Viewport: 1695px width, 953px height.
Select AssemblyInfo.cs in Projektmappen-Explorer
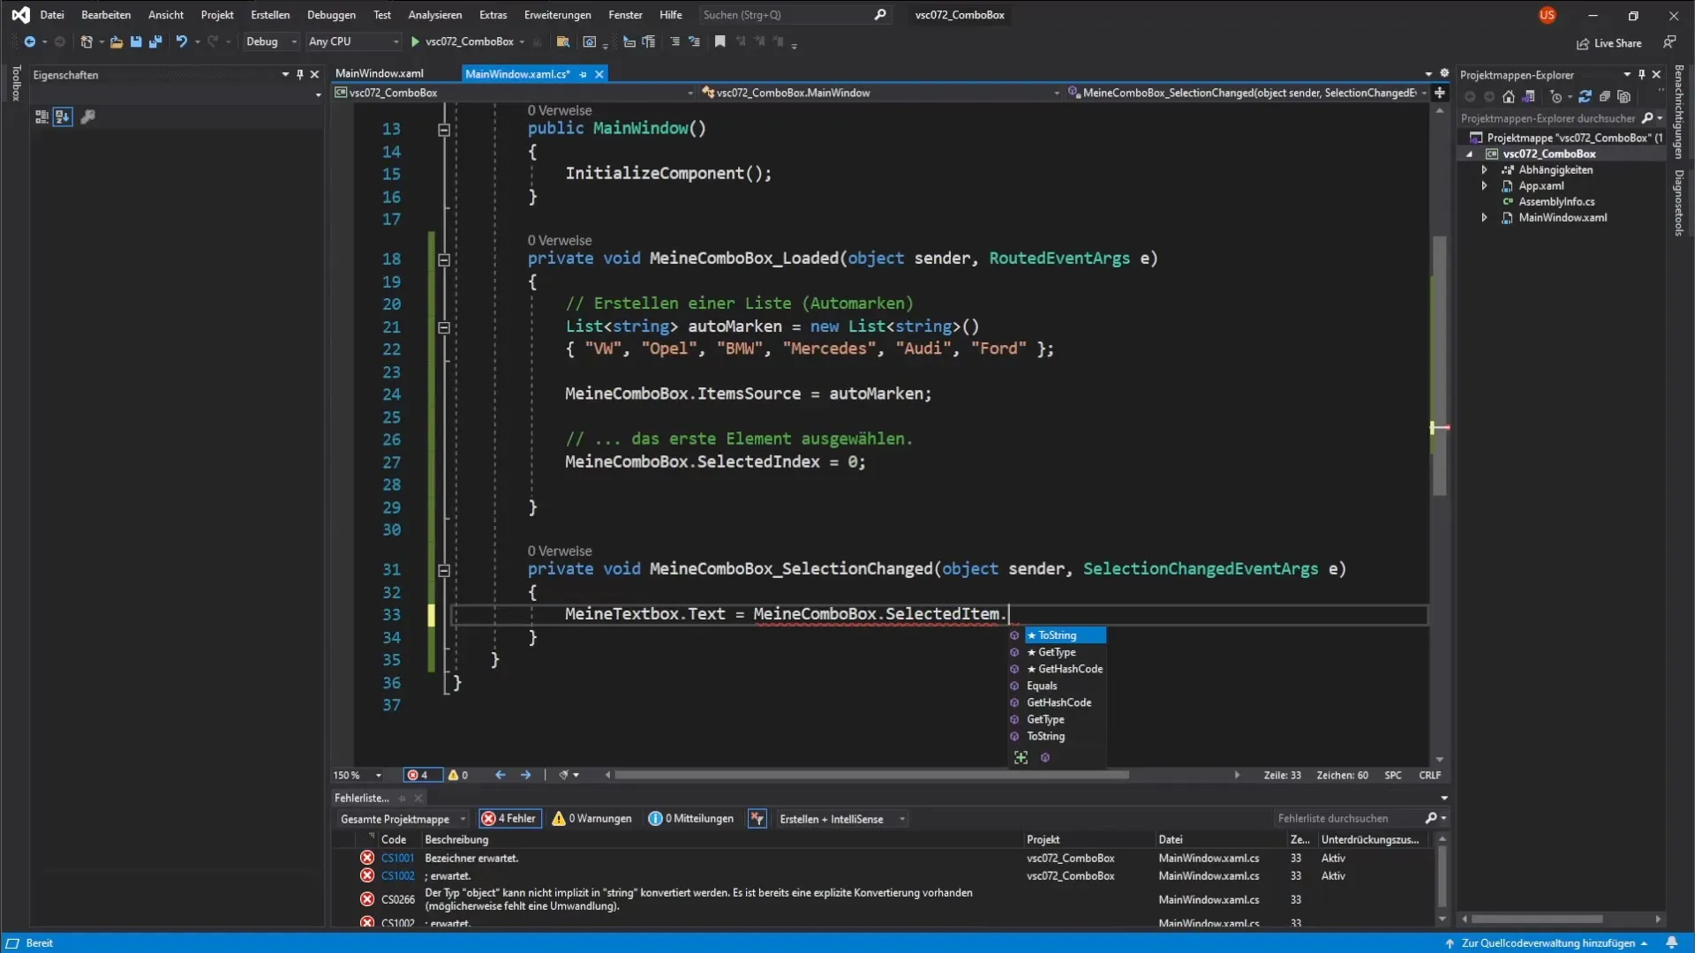1556,202
